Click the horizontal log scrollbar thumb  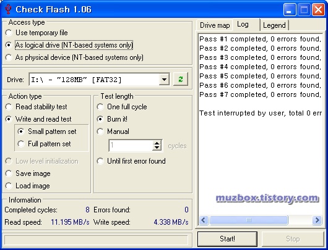249,220
